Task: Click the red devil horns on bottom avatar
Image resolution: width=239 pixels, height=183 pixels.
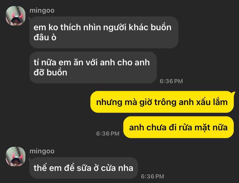Action: pos(17,156)
